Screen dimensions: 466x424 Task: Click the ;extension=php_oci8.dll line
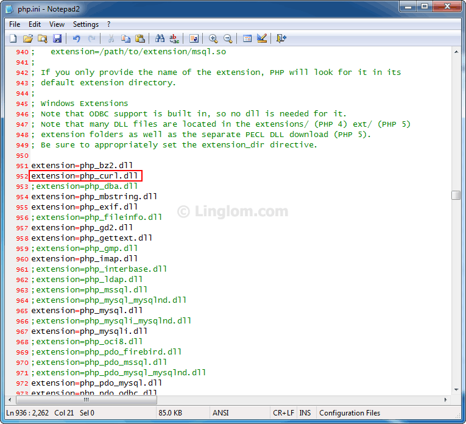coord(87,342)
